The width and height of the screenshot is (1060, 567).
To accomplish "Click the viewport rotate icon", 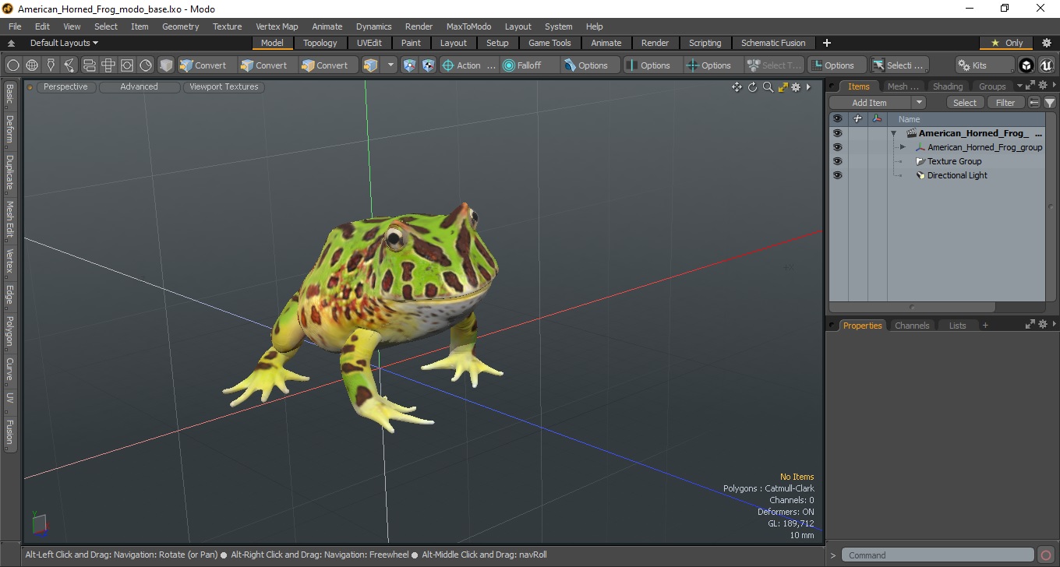I will (x=753, y=87).
